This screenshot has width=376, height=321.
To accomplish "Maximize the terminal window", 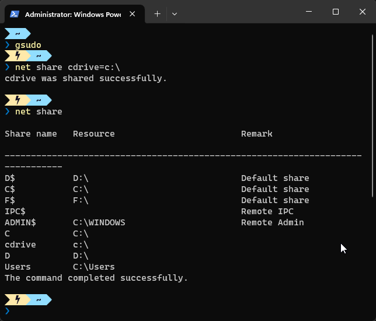I will pyautogui.click(x=336, y=12).
